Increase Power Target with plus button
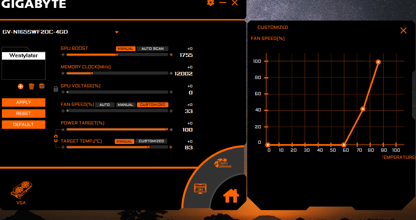The height and width of the screenshot is (220, 416). [x=171, y=130]
